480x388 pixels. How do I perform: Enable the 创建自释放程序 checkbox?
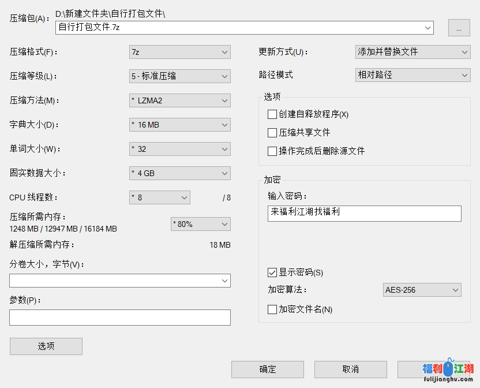(x=272, y=114)
